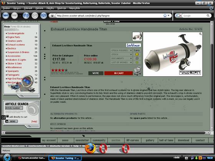Image resolution: width=215 pixels, height=161 pixels.
Task: Click the search magnifier in Google box
Action: point(208,16)
